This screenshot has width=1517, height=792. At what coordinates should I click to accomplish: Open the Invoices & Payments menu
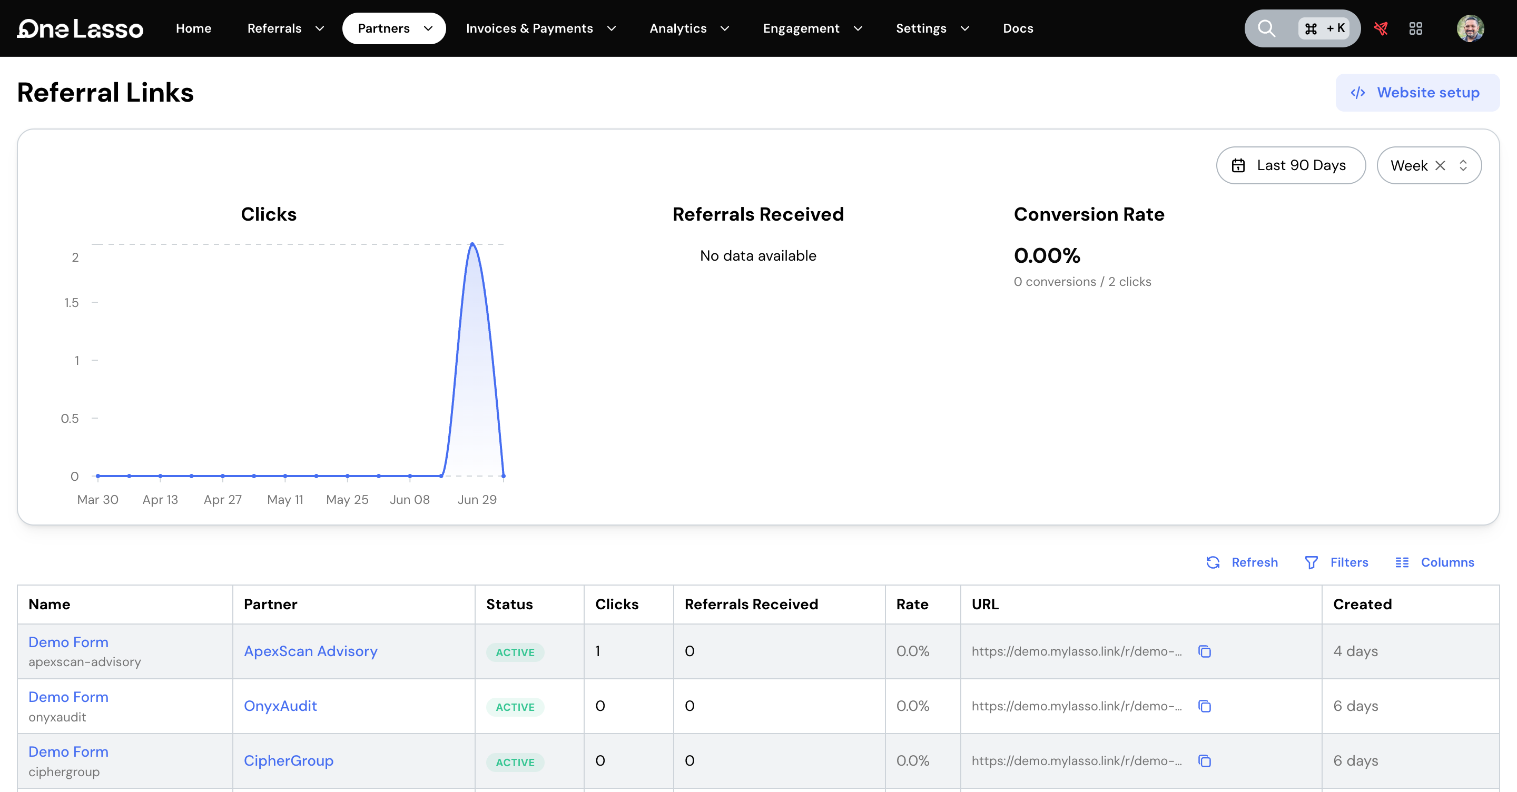pyautogui.click(x=540, y=28)
